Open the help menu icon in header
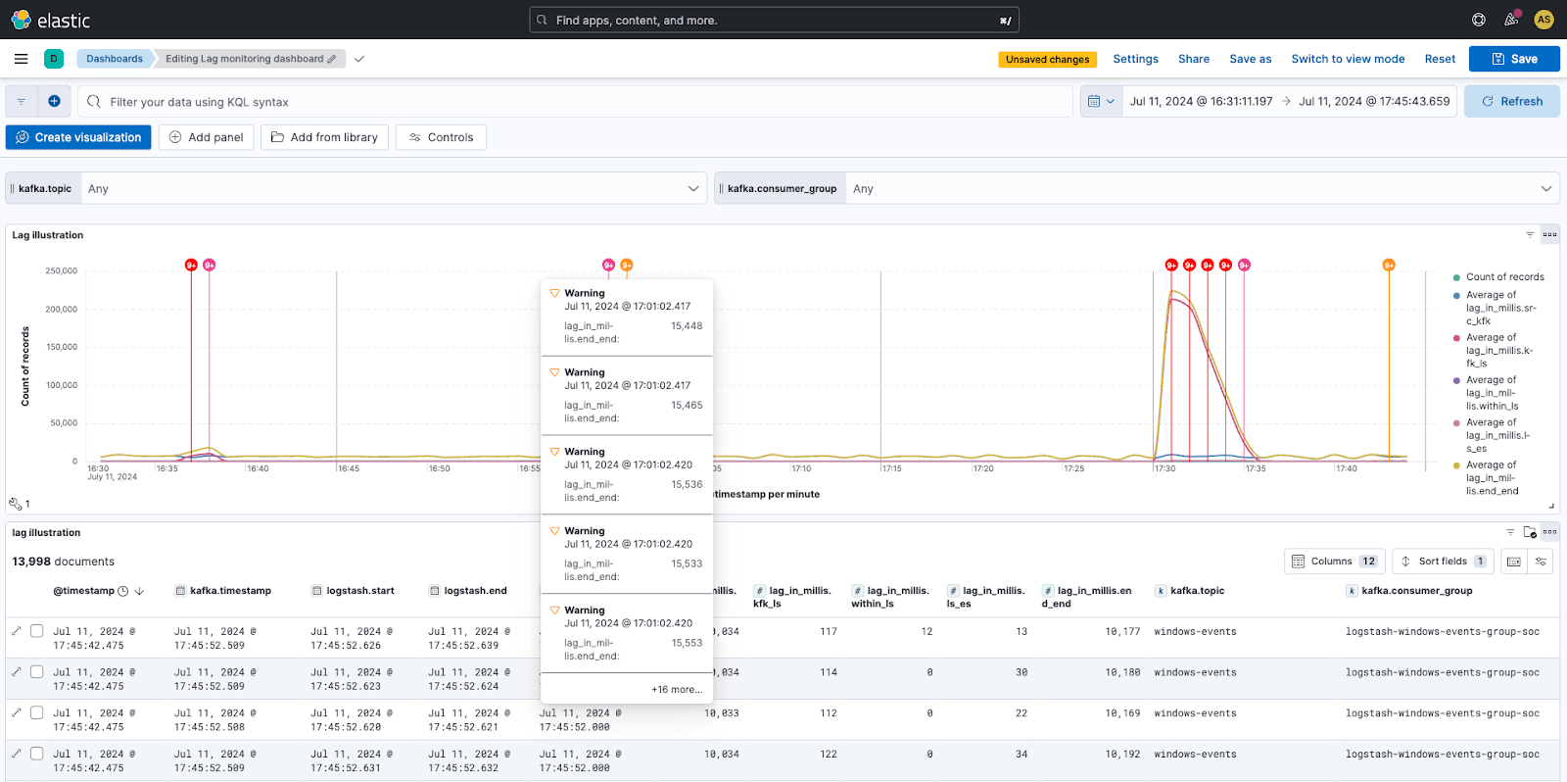1567x782 pixels. coord(1479,20)
